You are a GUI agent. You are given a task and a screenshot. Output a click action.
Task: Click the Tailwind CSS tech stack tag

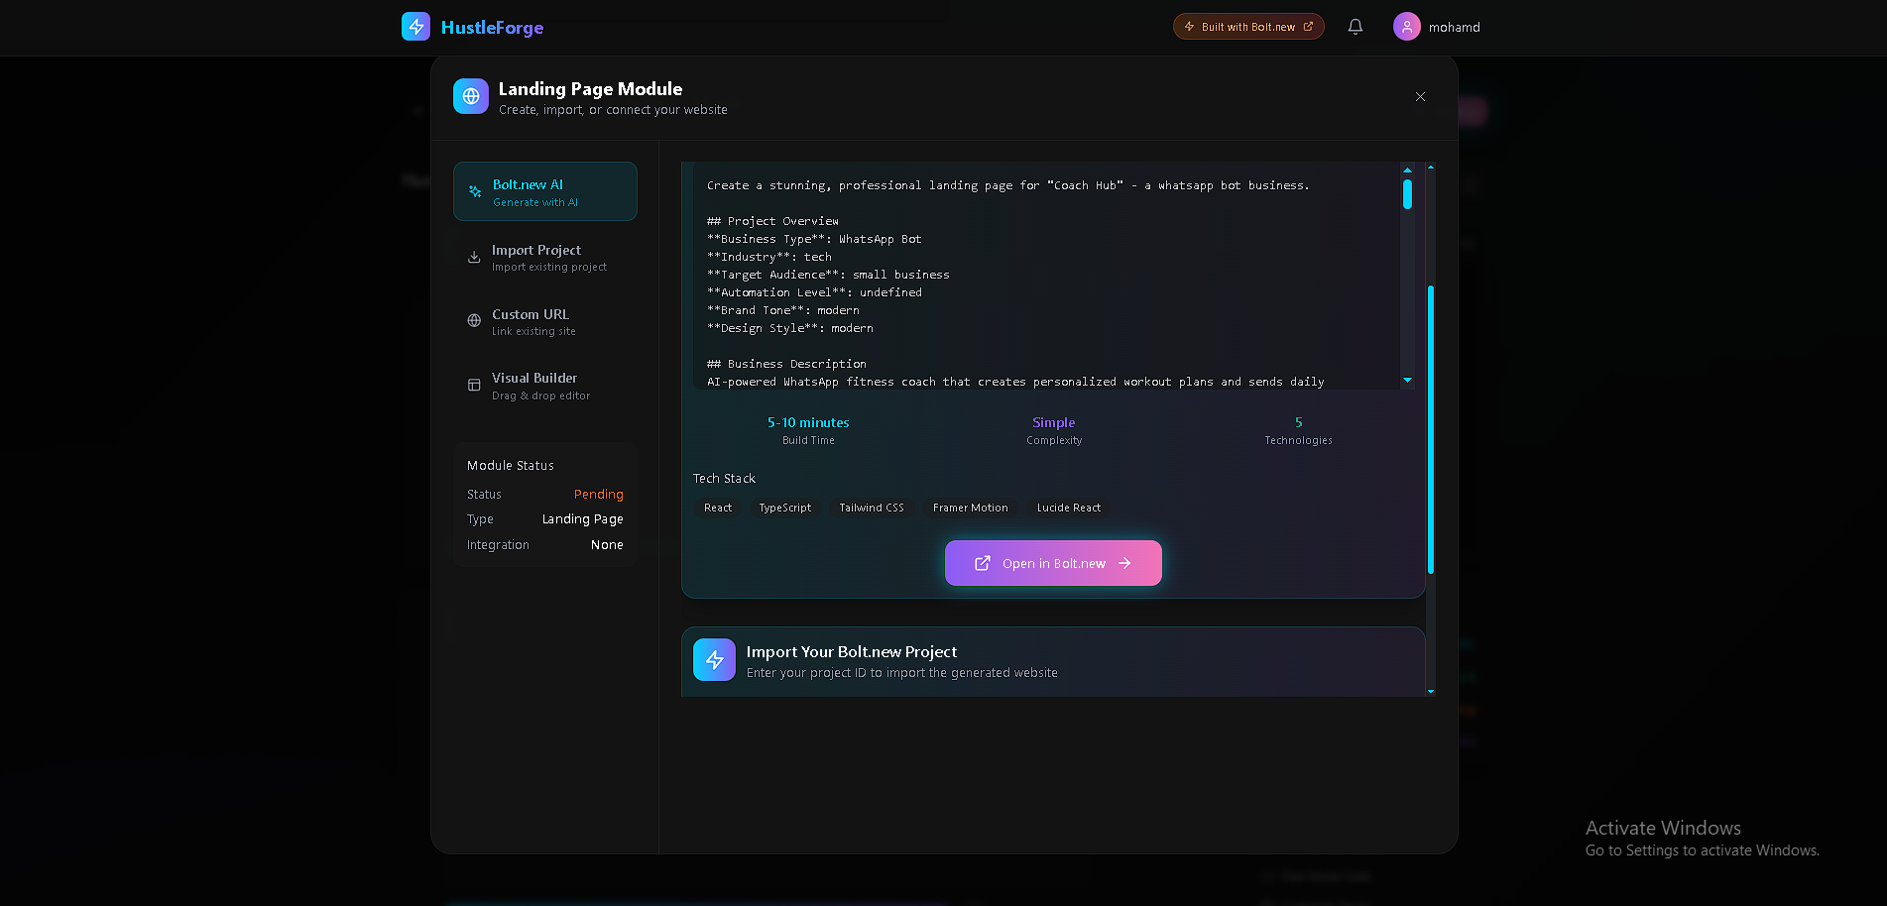point(872,508)
